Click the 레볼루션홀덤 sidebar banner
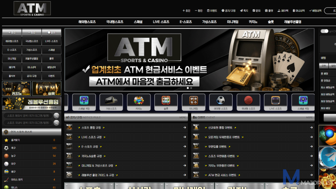The height and width of the screenshot is (189, 336). point(32,104)
